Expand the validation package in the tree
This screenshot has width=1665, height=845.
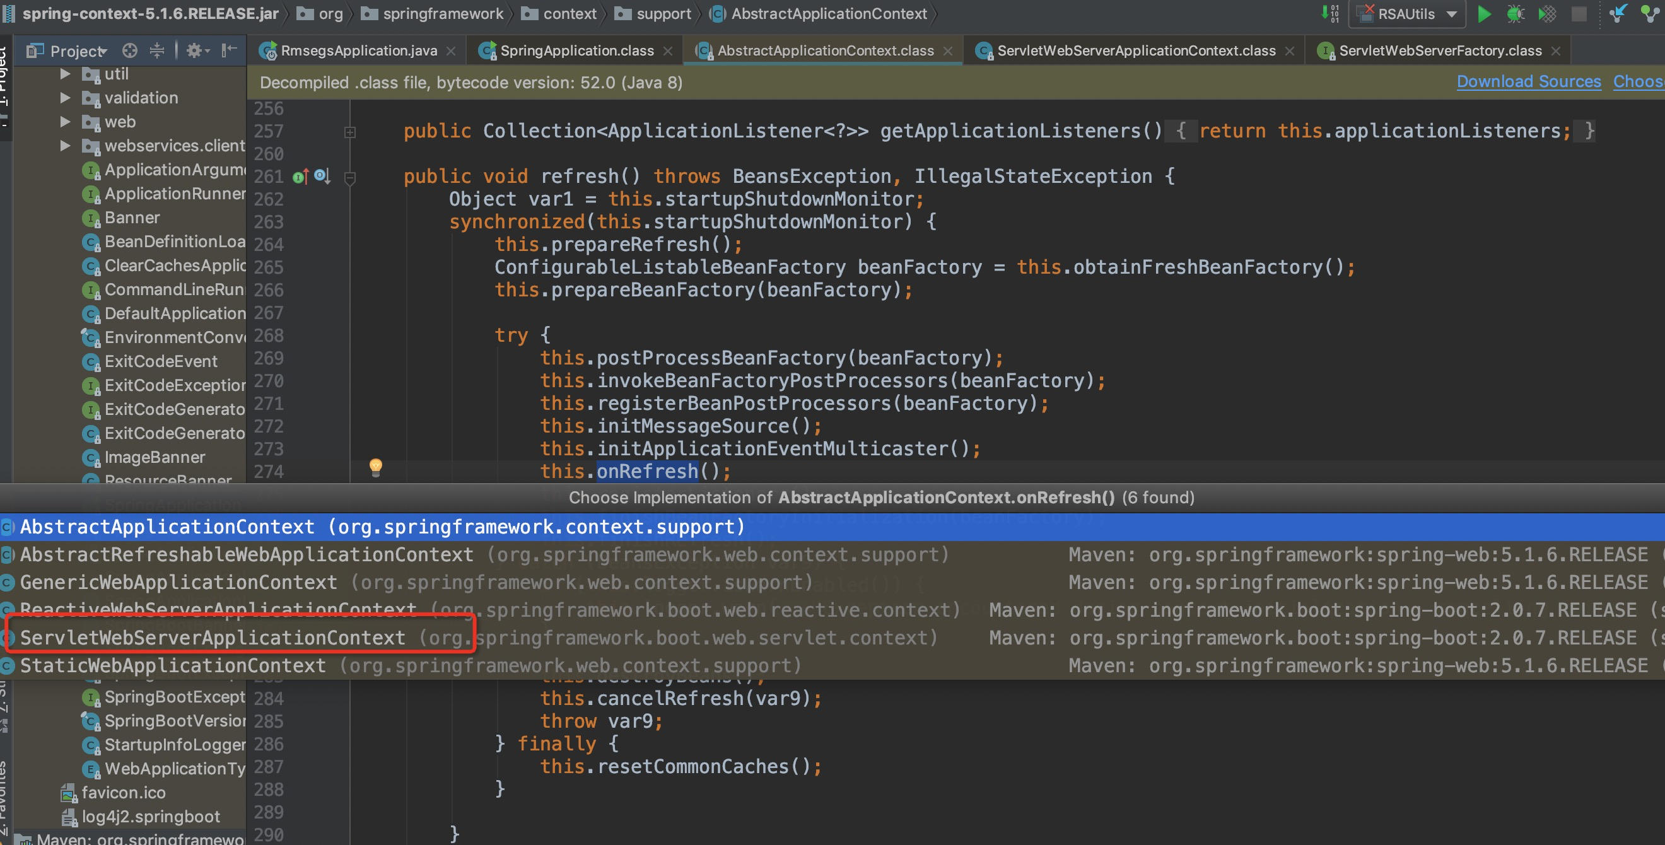point(64,98)
